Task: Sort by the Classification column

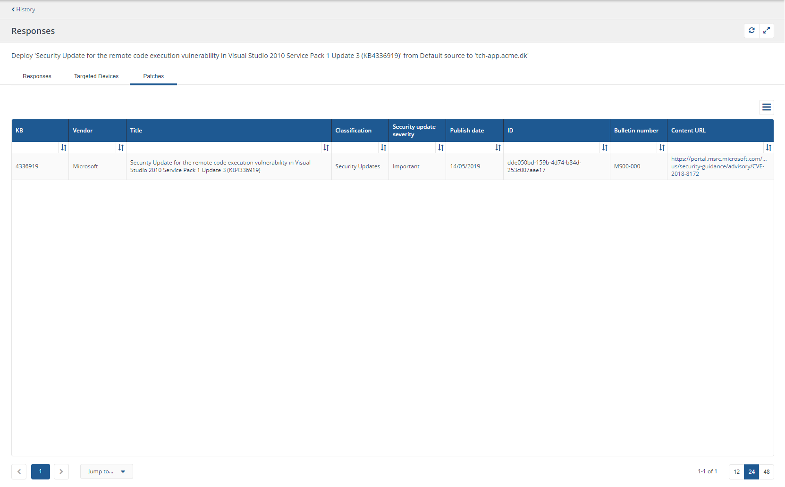Action: [x=383, y=148]
